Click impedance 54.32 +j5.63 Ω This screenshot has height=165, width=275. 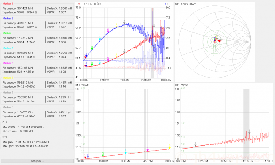coord(26,86)
